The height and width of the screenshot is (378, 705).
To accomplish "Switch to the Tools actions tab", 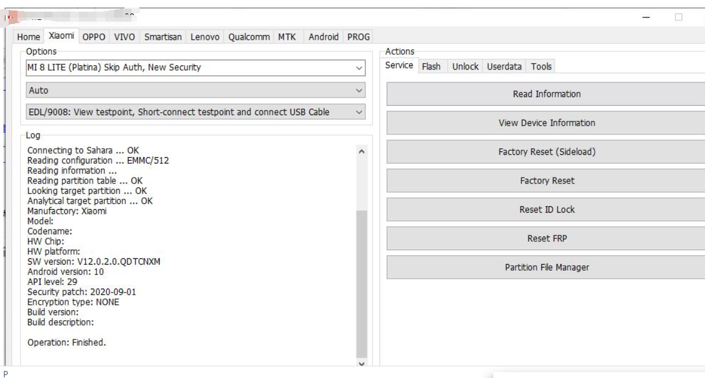I will [541, 67].
